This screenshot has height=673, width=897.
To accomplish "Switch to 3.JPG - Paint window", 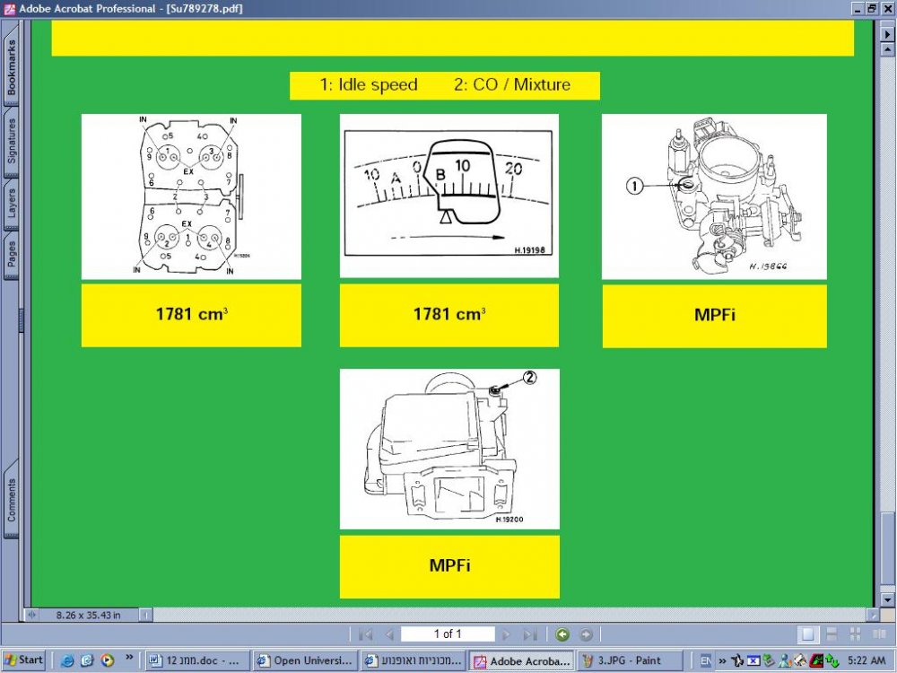I will click(630, 661).
